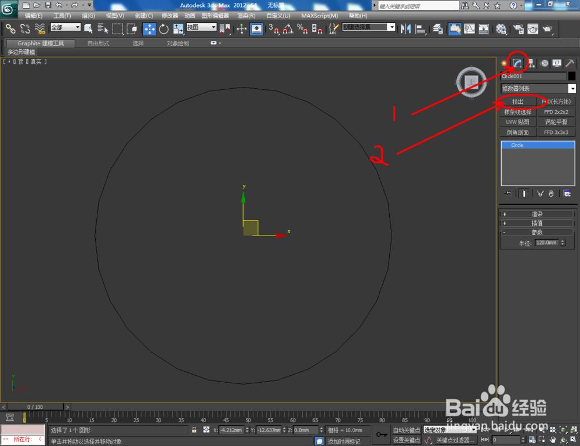Image resolution: width=580 pixels, height=446 pixels.
Task: Pick the Rectangular Selection Region tool
Action: 117,28
